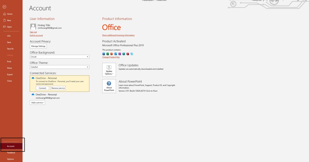Expand the Add a service menu
Viewport: 309px width, 162px height.
pos(37,102)
